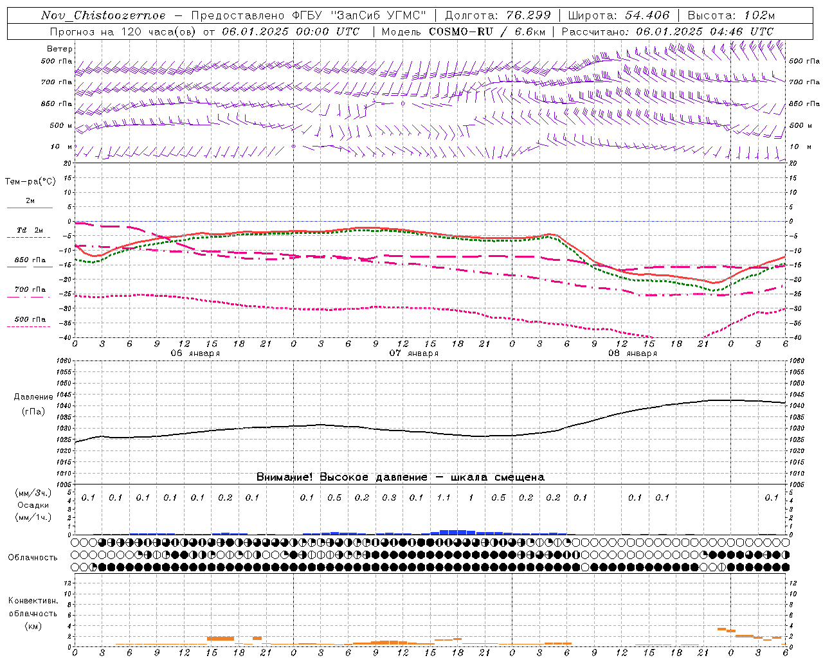
Task: Click the forecast start 06.01.2025 00:00 UTC
Action: [x=291, y=31]
